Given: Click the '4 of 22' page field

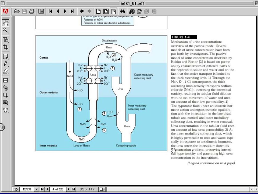Looking at the screenshot, I should click(x=58, y=189).
